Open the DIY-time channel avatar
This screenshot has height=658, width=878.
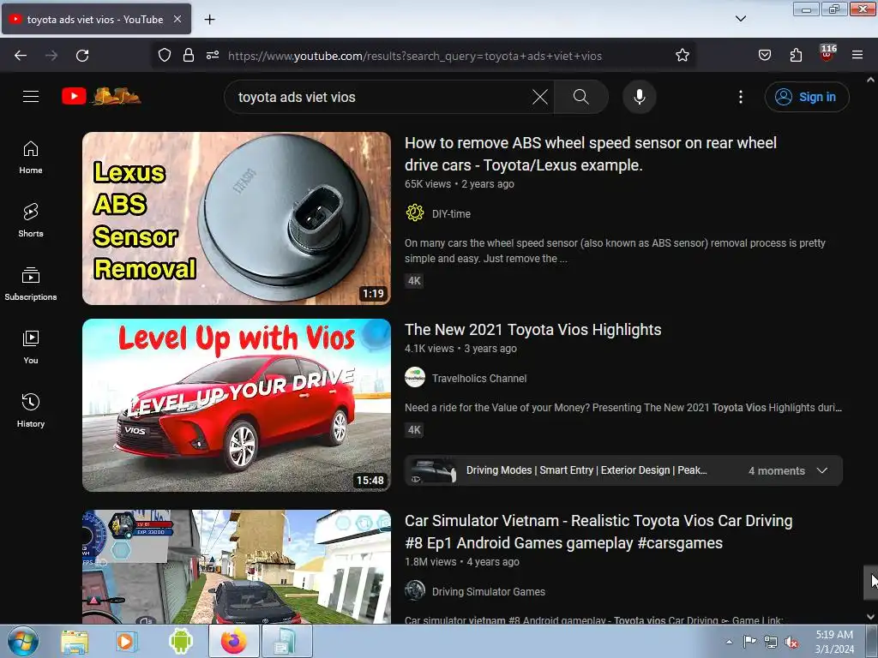(x=415, y=213)
